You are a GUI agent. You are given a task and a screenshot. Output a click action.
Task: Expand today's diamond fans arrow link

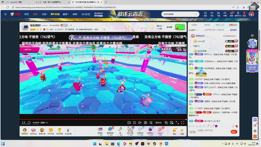coord(230,36)
